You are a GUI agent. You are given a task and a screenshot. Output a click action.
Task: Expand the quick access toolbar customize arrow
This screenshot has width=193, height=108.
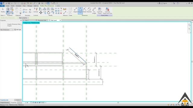coord(57,3)
